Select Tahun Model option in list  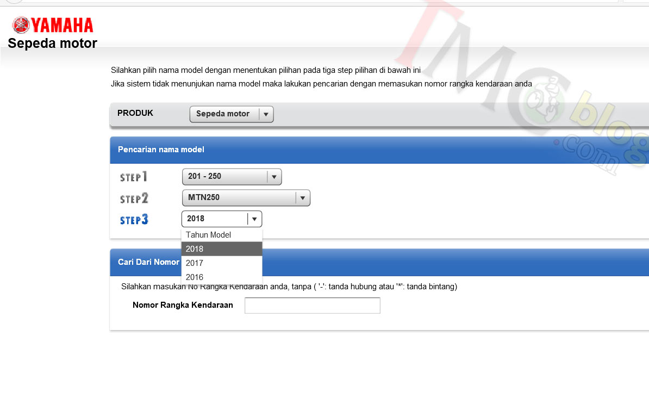(x=221, y=235)
